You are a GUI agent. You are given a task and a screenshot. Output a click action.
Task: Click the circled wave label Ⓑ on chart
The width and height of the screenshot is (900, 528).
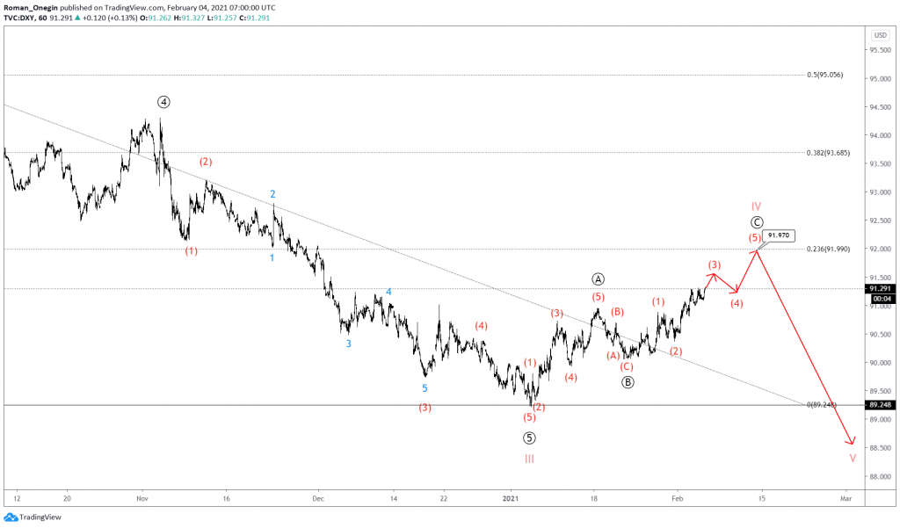pos(628,381)
